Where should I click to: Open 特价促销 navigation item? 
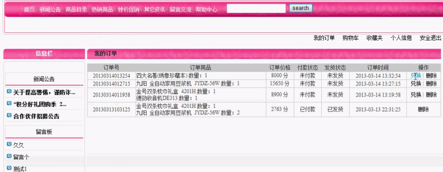tap(128, 10)
